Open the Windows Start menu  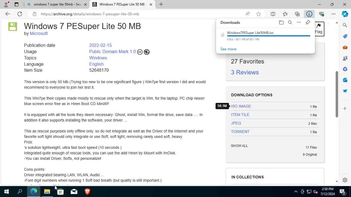[x=7, y=192]
